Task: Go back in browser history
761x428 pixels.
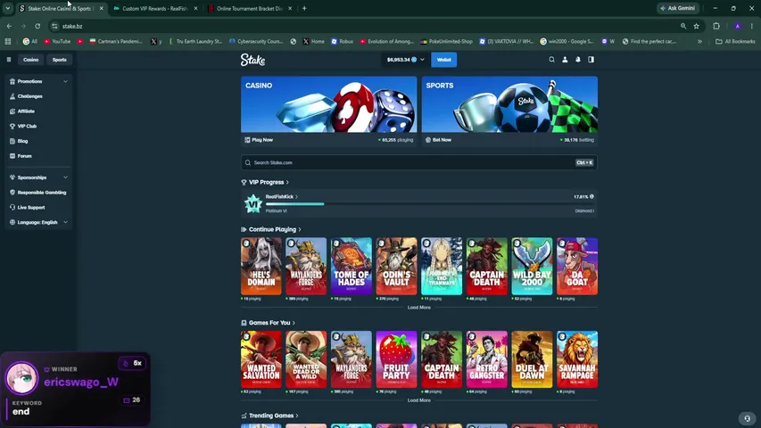Action: pyautogui.click(x=9, y=26)
